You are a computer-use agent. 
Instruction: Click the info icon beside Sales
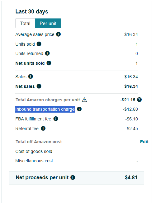pyautogui.click(x=31, y=77)
